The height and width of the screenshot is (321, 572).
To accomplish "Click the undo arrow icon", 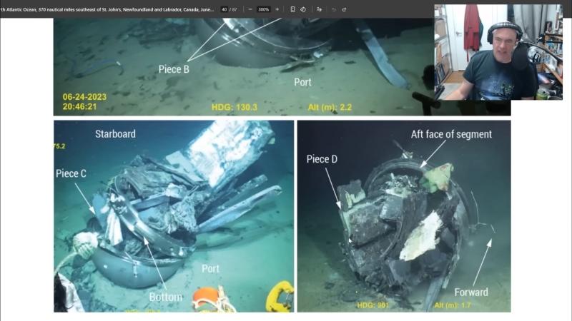I will [334, 9].
